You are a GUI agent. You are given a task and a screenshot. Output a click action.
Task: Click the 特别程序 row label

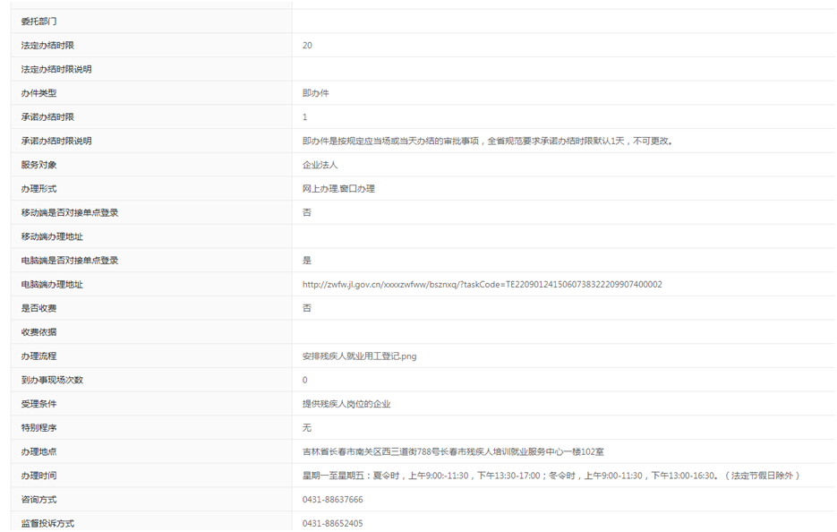point(39,428)
